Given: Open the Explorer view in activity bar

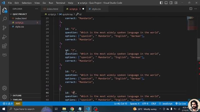Looking at the screenshot, I should click(4, 10).
